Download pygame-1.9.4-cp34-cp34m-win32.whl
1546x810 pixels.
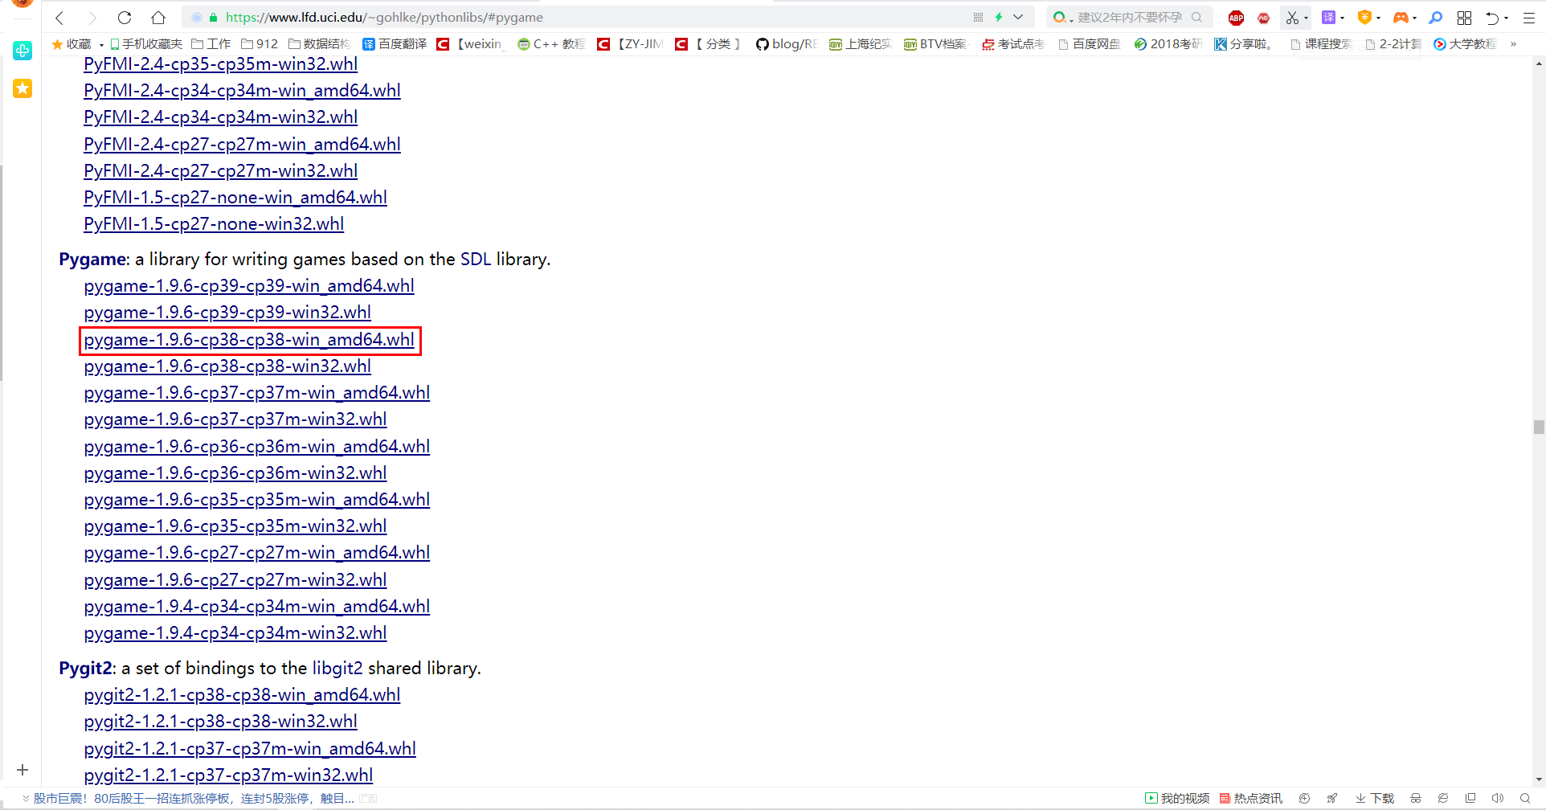click(x=235, y=633)
